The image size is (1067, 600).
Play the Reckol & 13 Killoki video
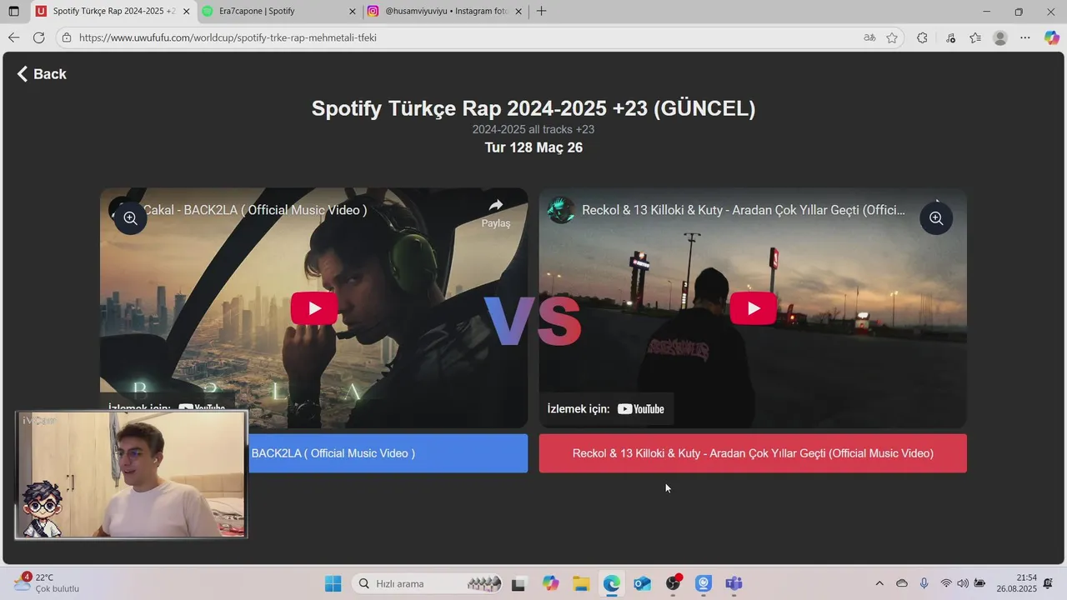754,308
